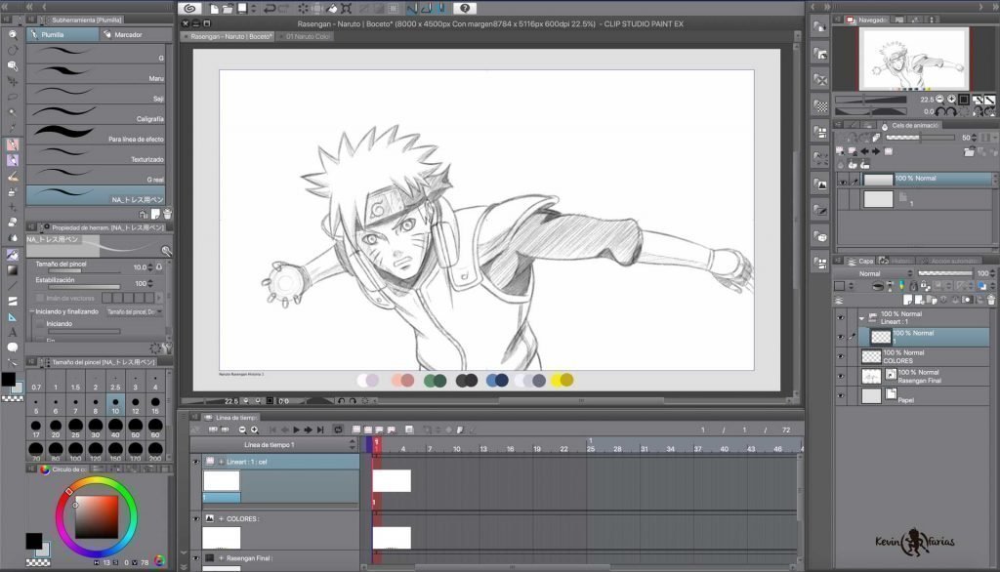Click the Undo arrow in the command bar
Viewport: 1000px width, 572px height.
pyautogui.click(x=270, y=8)
